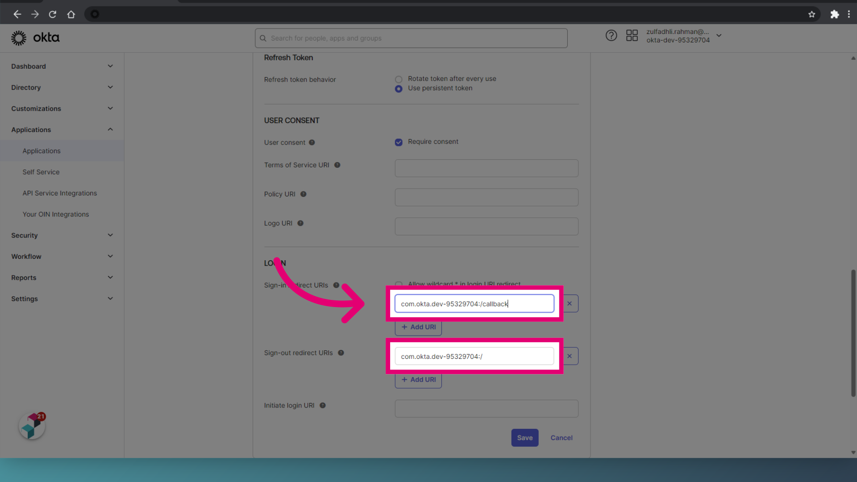
Task: Remove sign-out redirect URI with X
Action: click(570, 356)
